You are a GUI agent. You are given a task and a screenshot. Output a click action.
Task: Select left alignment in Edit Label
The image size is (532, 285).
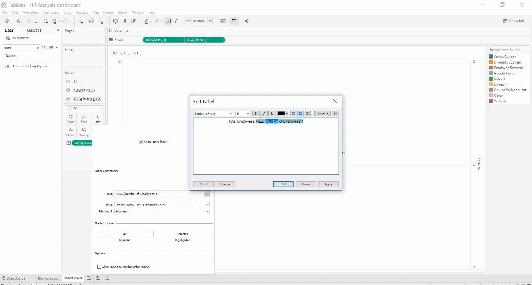pos(293,113)
